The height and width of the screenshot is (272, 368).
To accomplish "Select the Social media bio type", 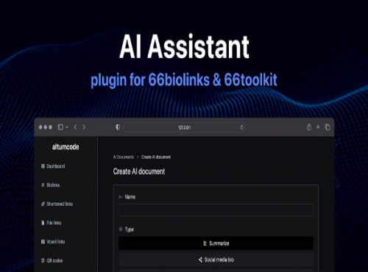I will tap(216, 260).
